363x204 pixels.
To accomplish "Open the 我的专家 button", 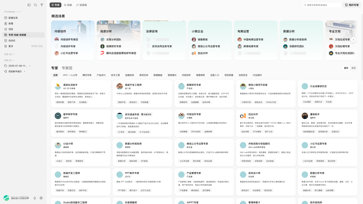I will pyautogui.click(x=352, y=5).
